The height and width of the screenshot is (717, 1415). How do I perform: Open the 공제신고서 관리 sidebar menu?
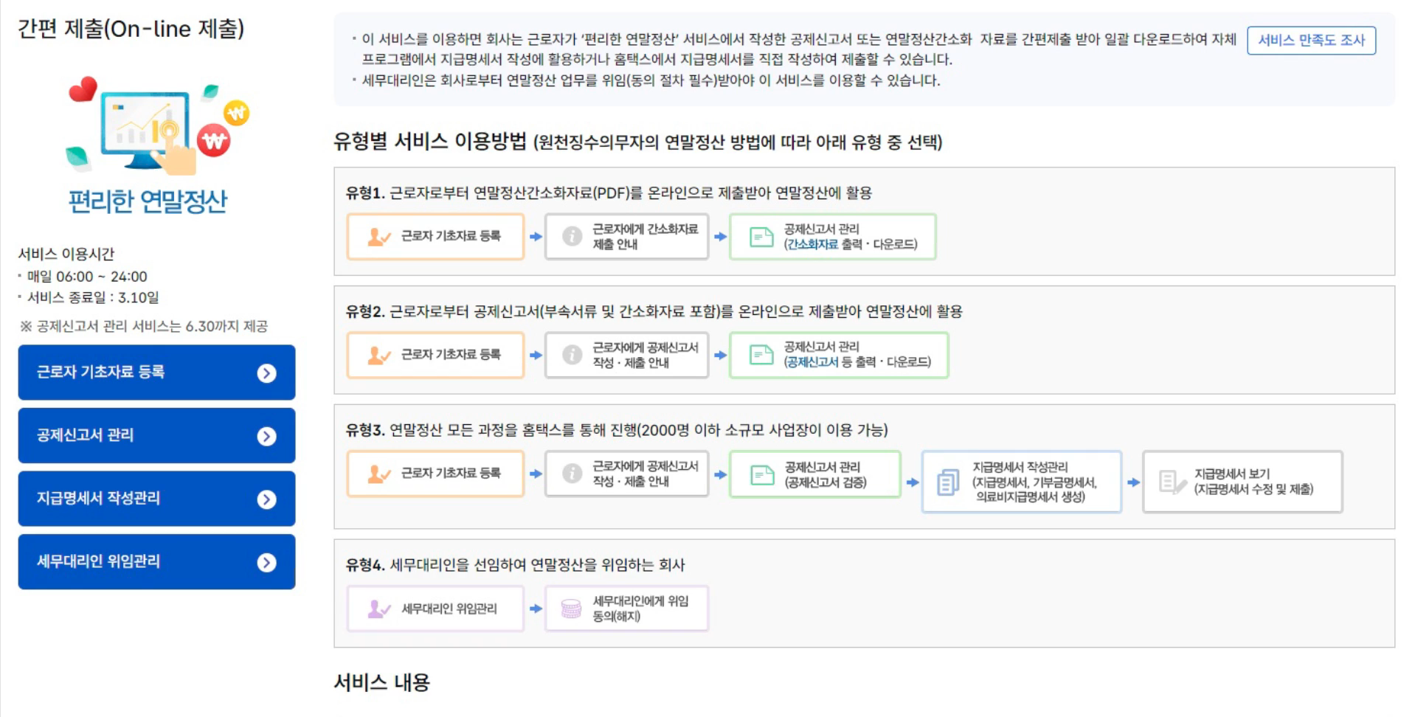(x=156, y=435)
